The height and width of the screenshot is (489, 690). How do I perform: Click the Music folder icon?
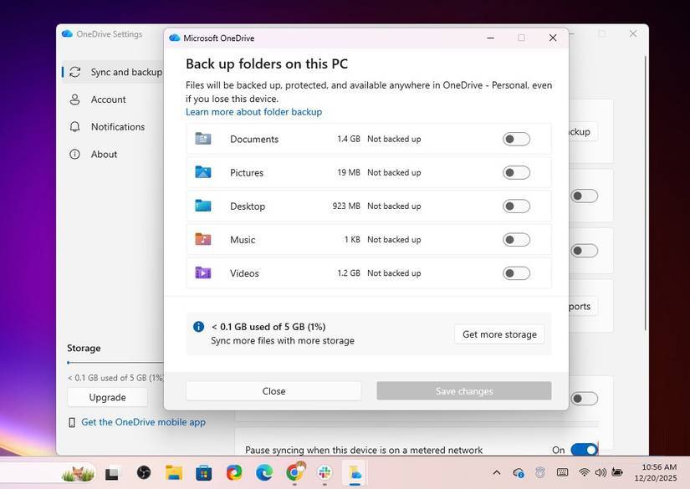(204, 239)
